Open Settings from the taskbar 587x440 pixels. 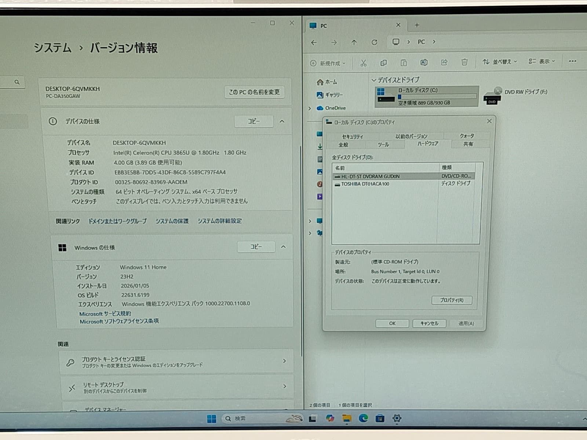[x=397, y=418]
